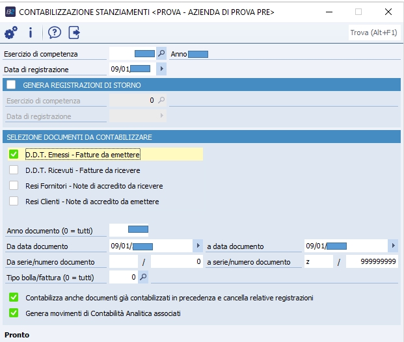
Task: Click the exit door icon
Action: point(74,33)
